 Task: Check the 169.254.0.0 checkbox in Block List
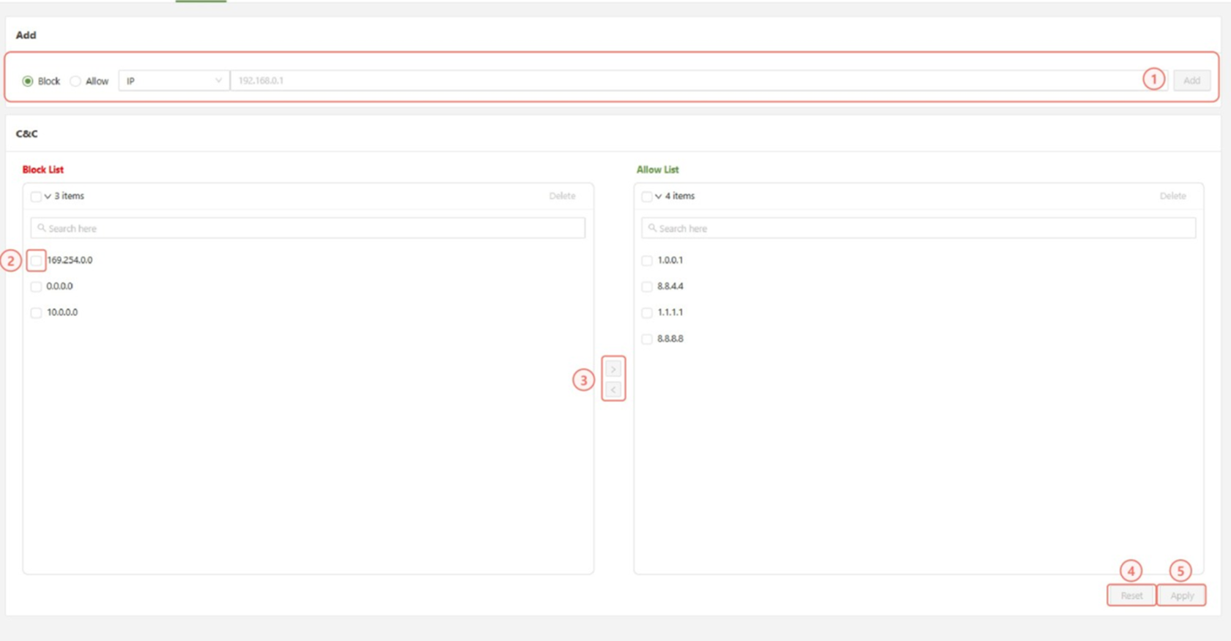[x=36, y=260]
